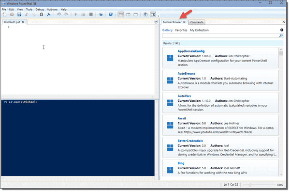Open the Bing module link
Screen dimensions: 290x192
coord(181,163)
